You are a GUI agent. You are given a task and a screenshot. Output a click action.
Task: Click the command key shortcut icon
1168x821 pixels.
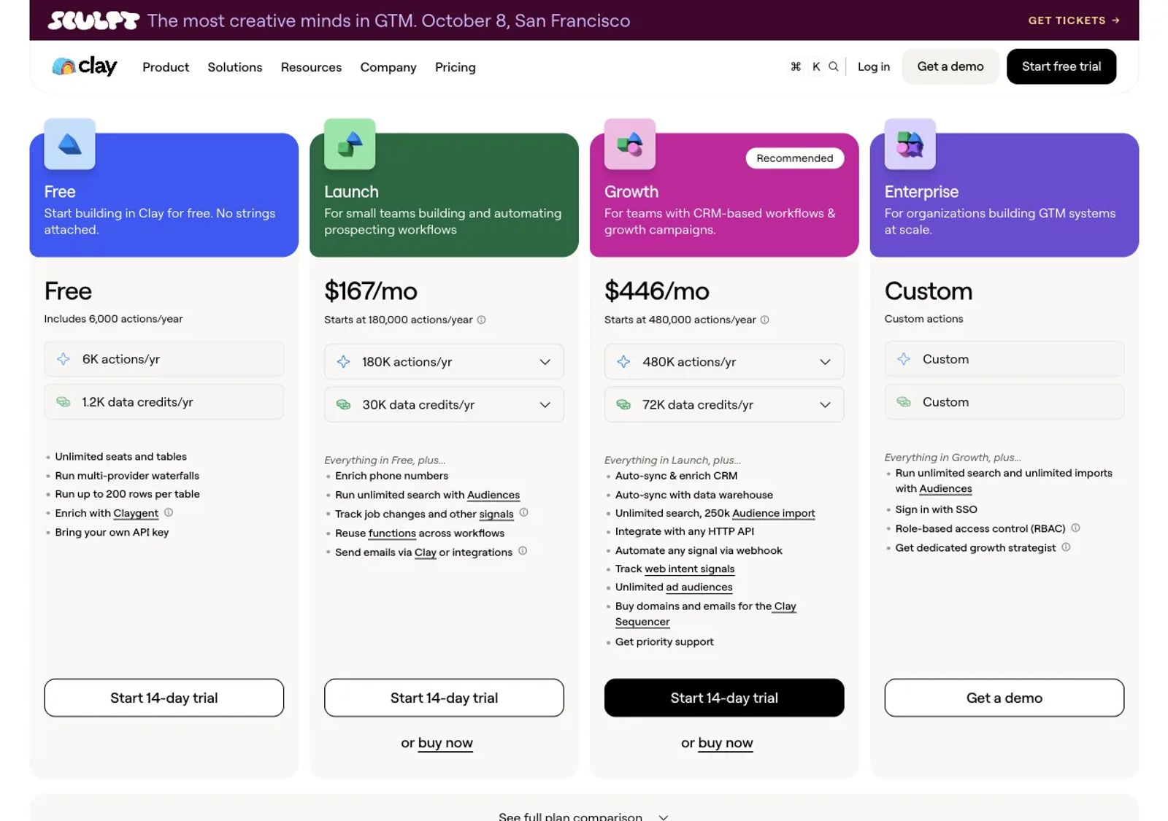796,66
